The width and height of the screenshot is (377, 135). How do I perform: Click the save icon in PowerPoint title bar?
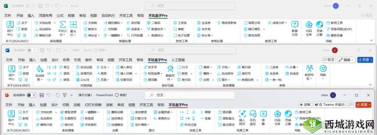point(42,95)
